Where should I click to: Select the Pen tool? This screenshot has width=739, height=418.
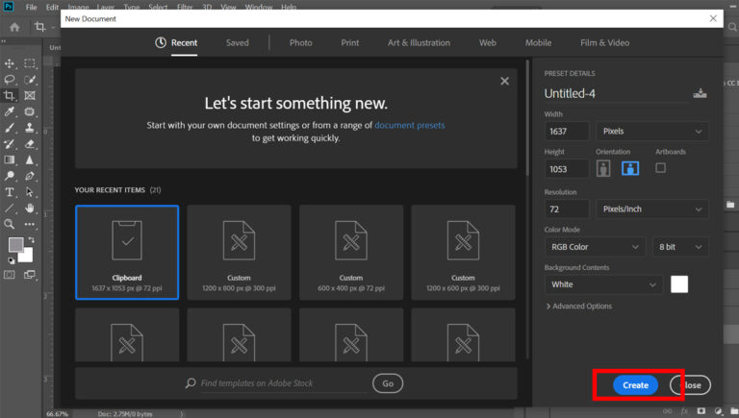pos(30,176)
